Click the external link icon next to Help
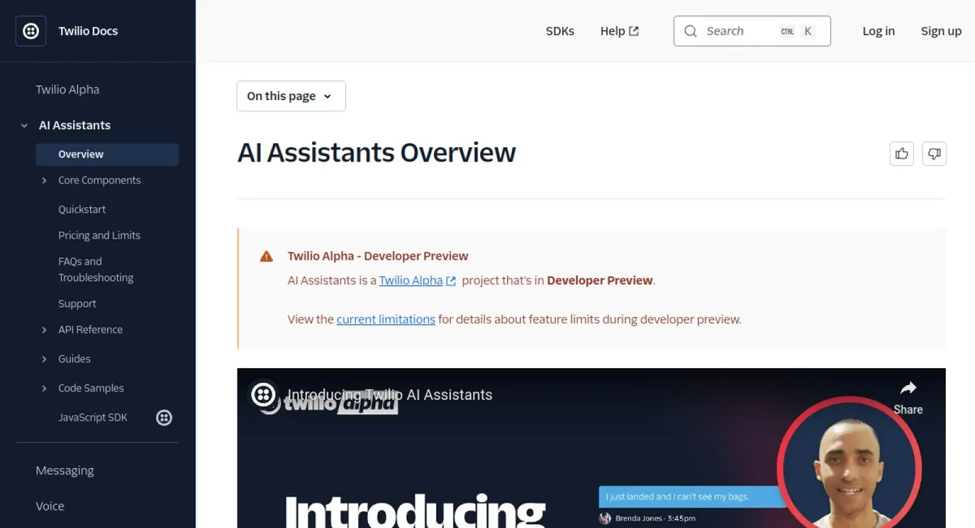 point(635,31)
